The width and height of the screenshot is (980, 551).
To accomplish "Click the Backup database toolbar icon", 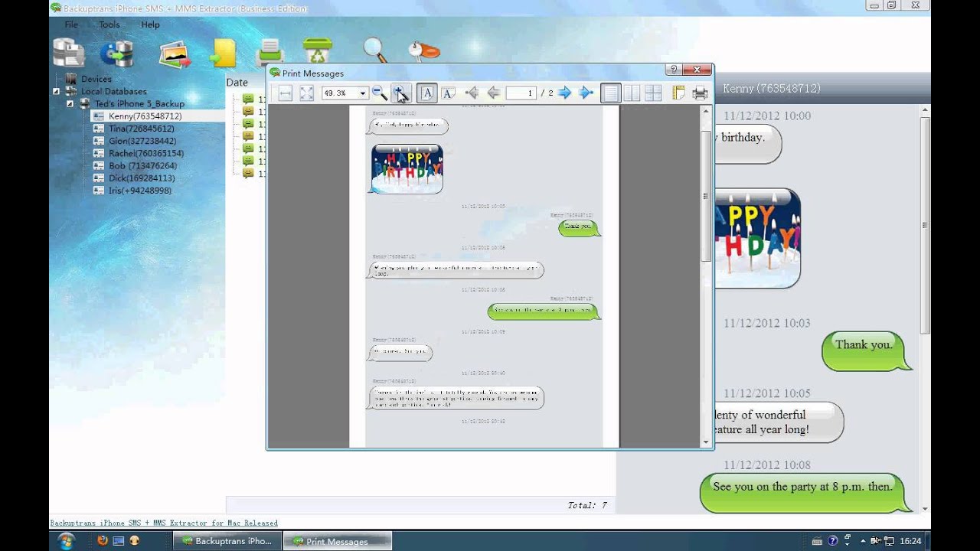I will [68, 53].
